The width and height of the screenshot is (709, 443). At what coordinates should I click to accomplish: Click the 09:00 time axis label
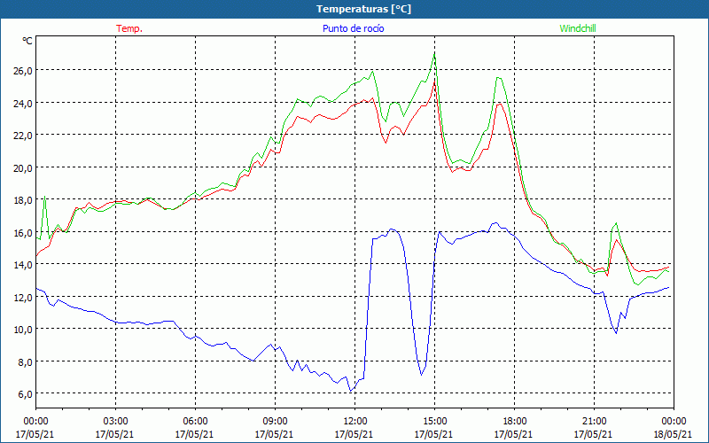point(275,422)
